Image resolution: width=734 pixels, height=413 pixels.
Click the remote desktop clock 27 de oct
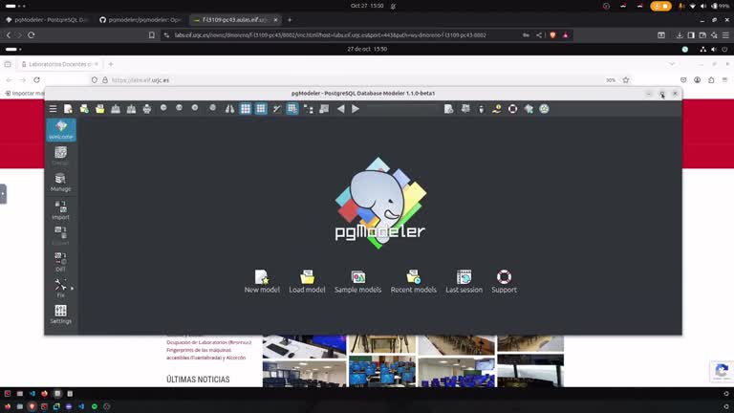pyautogui.click(x=367, y=49)
